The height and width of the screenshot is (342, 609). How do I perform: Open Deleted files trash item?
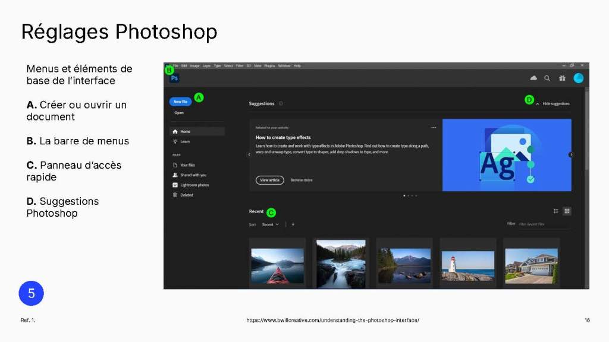tap(183, 195)
